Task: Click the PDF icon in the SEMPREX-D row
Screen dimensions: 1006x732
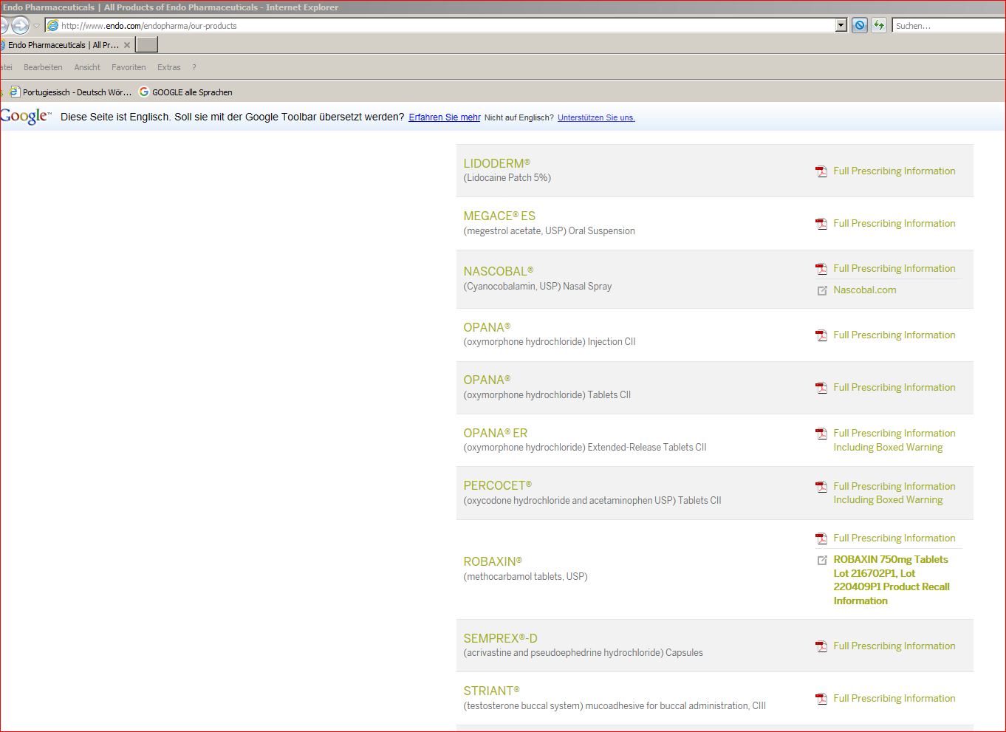Action: (821, 646)
